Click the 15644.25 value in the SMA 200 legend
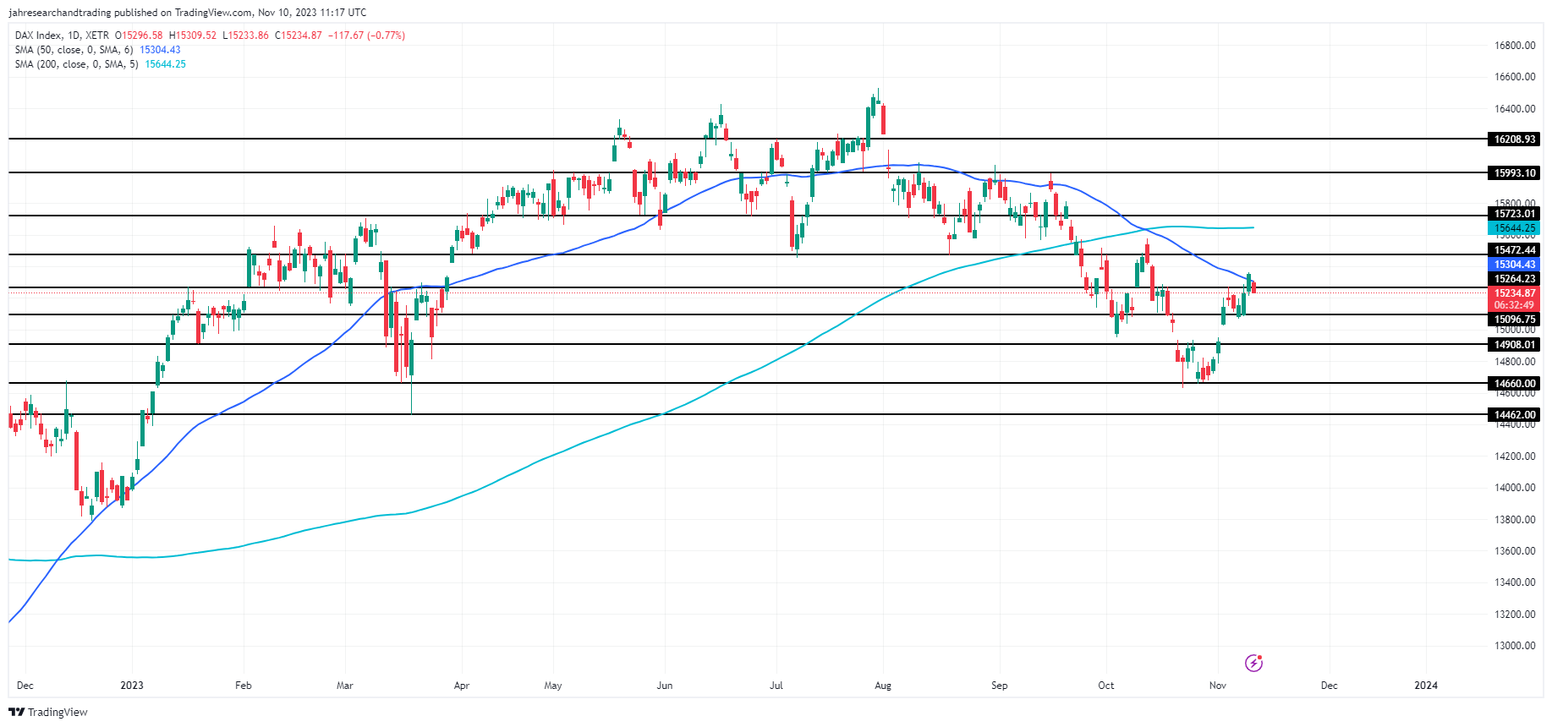 [166, 64]
